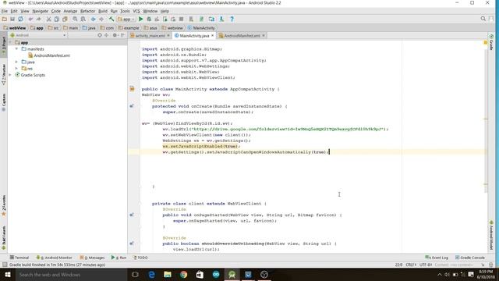Click the Search Everywhere magnifier icon
Viewport: 499px width, 281px height.
483,19
